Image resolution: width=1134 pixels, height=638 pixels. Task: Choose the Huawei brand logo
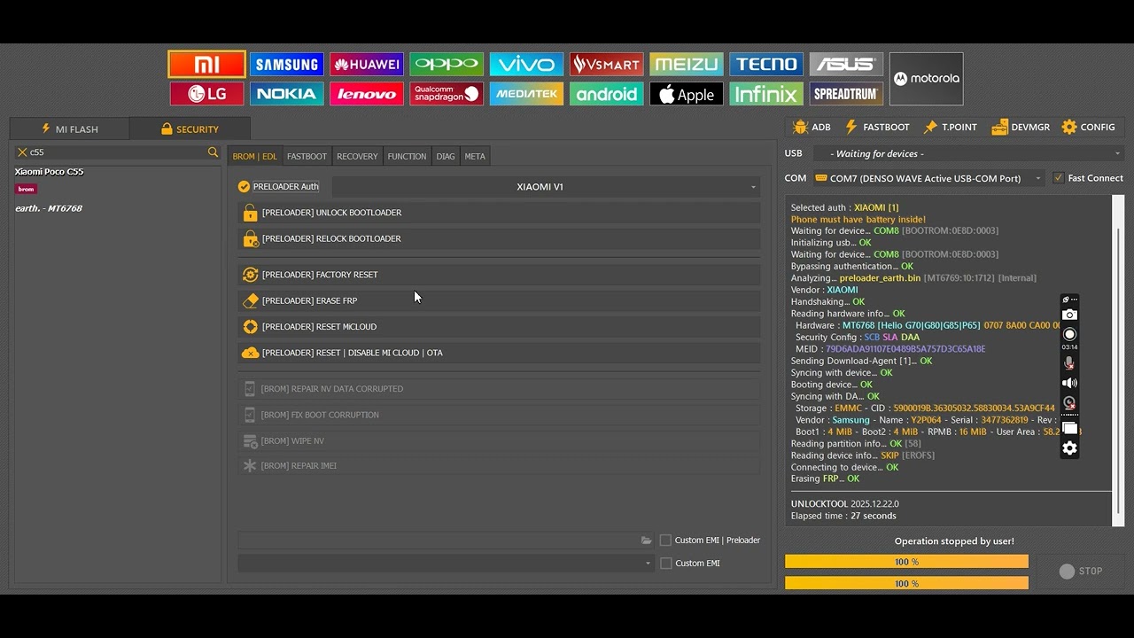367,64
